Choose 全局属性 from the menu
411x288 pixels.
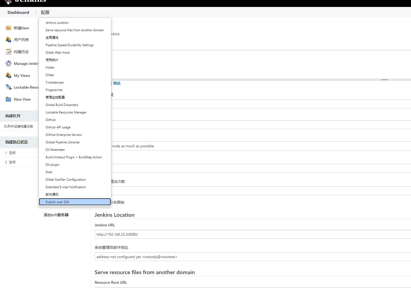(75, 38)
